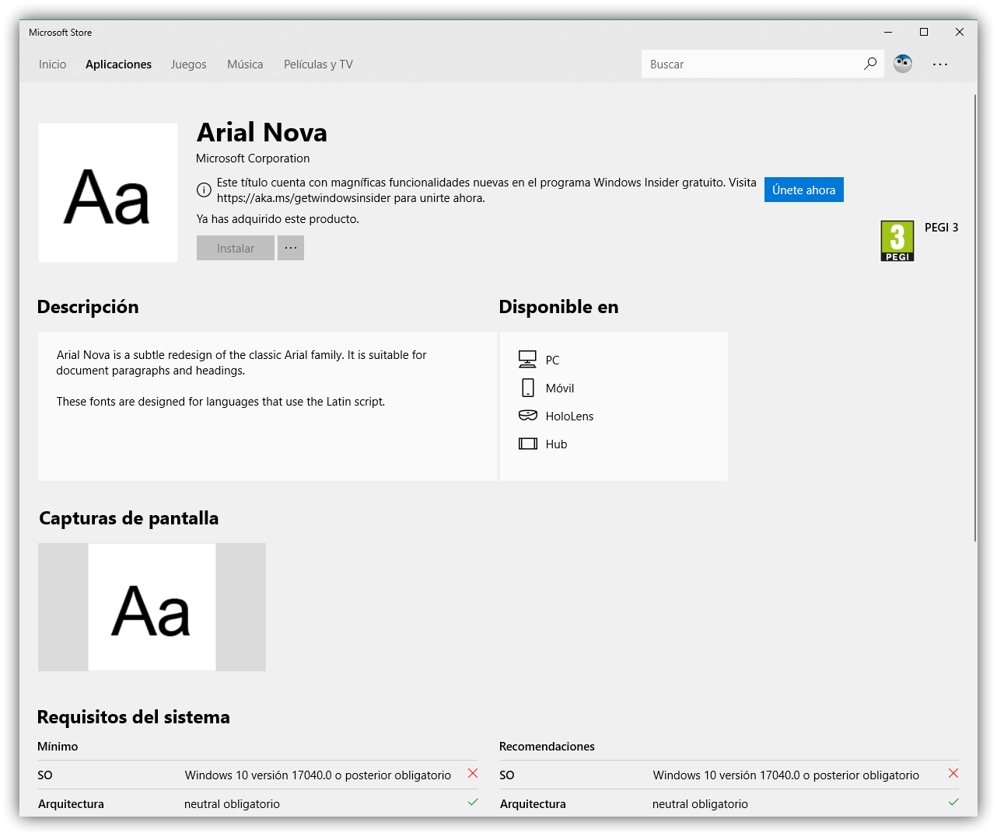Switch to the Juegos tab
The width and height of the screenshot is (997, 836).
pyautogui.click(x=189, y=64)
